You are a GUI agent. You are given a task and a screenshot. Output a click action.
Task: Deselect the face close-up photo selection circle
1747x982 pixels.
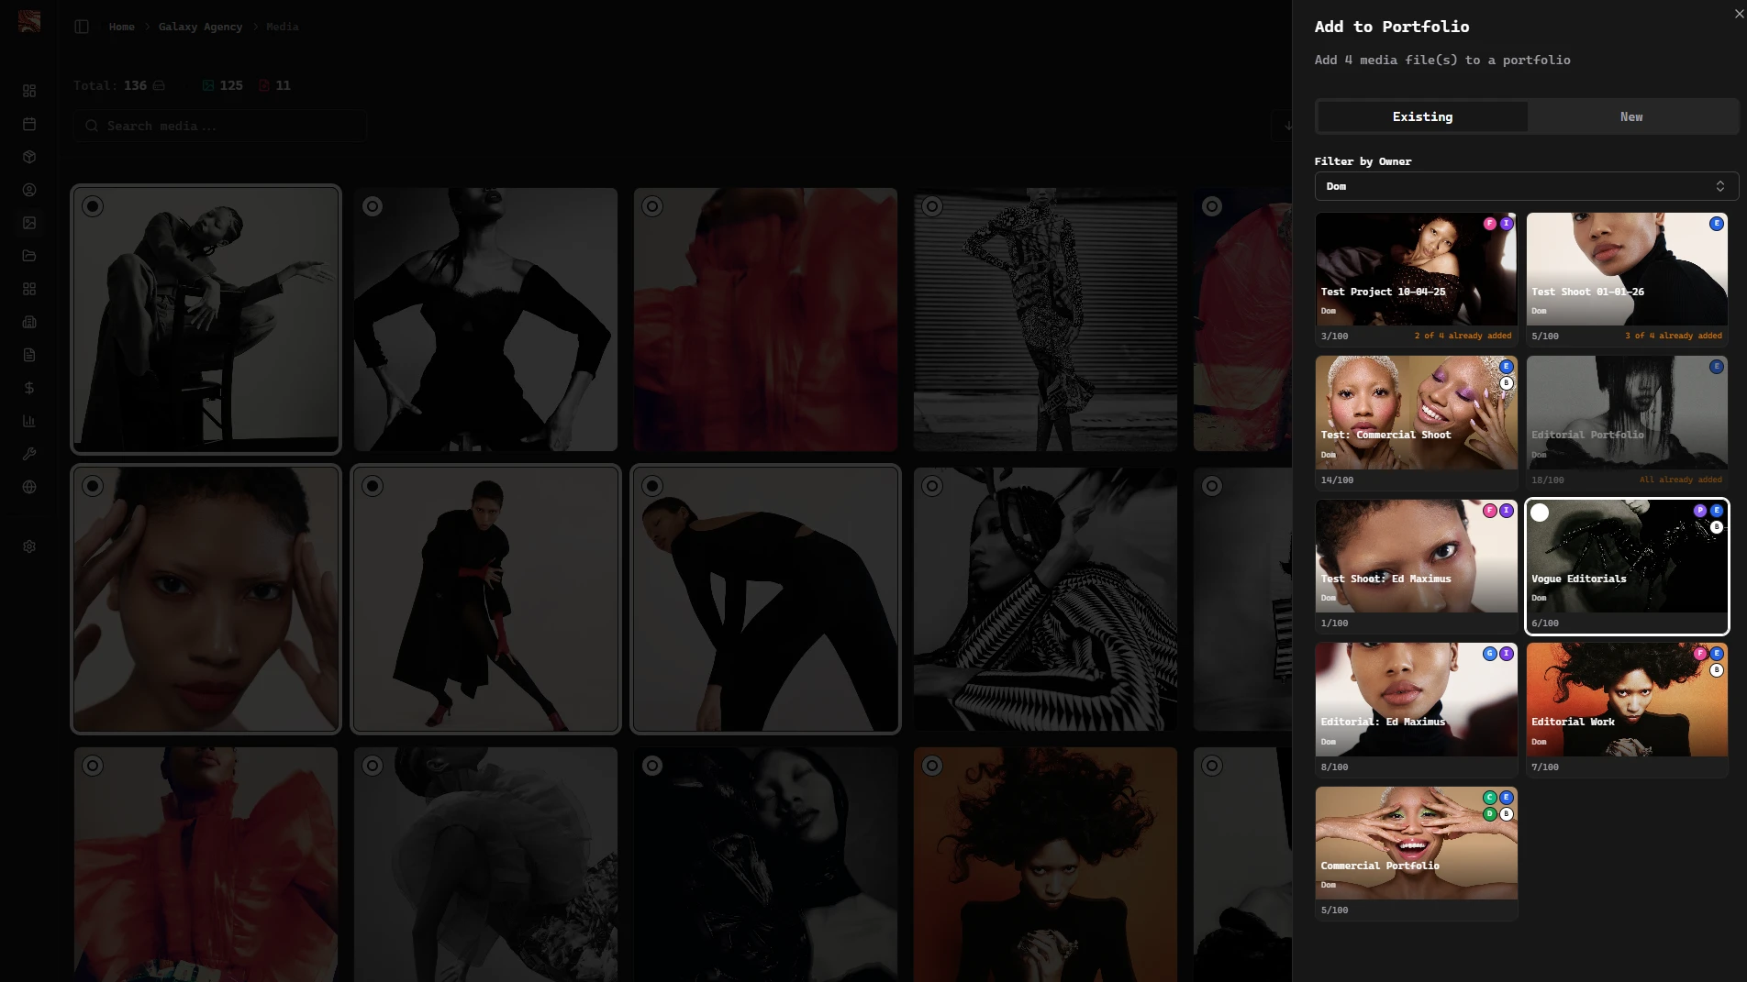point(93,486)
